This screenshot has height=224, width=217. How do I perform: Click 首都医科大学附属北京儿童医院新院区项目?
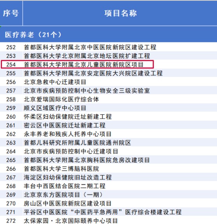tap(83, 65)
